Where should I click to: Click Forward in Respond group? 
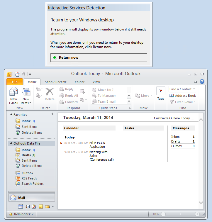(69, 102)
